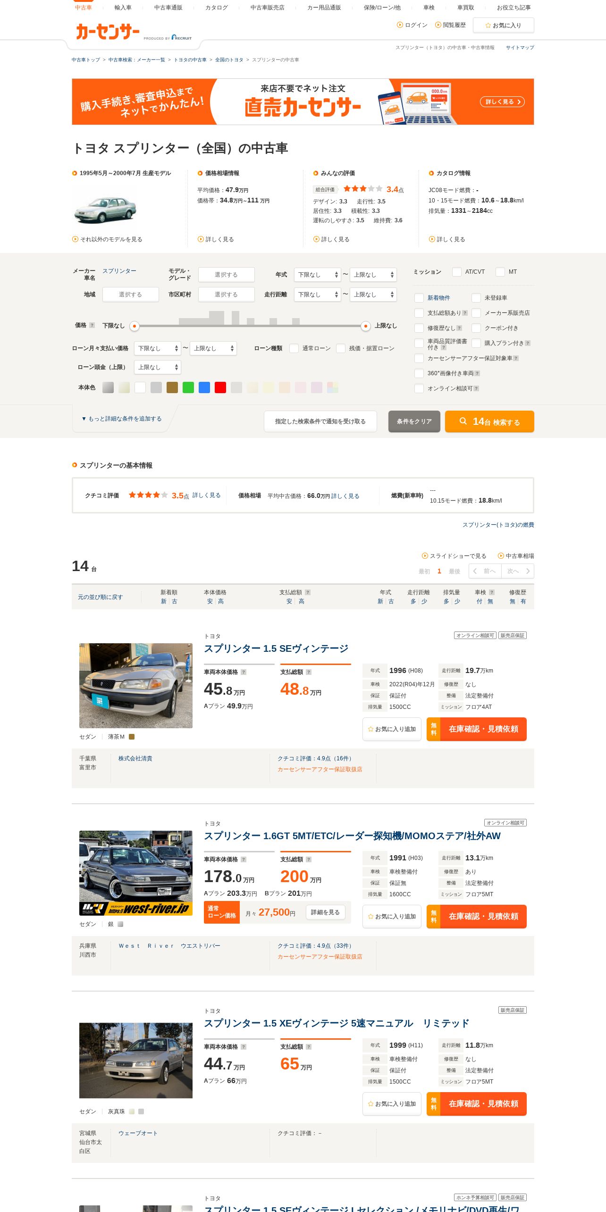This screenshot has width=606, height=1212.
Task: Check the 残価・据置ローン checkbox
Action: 341,348
